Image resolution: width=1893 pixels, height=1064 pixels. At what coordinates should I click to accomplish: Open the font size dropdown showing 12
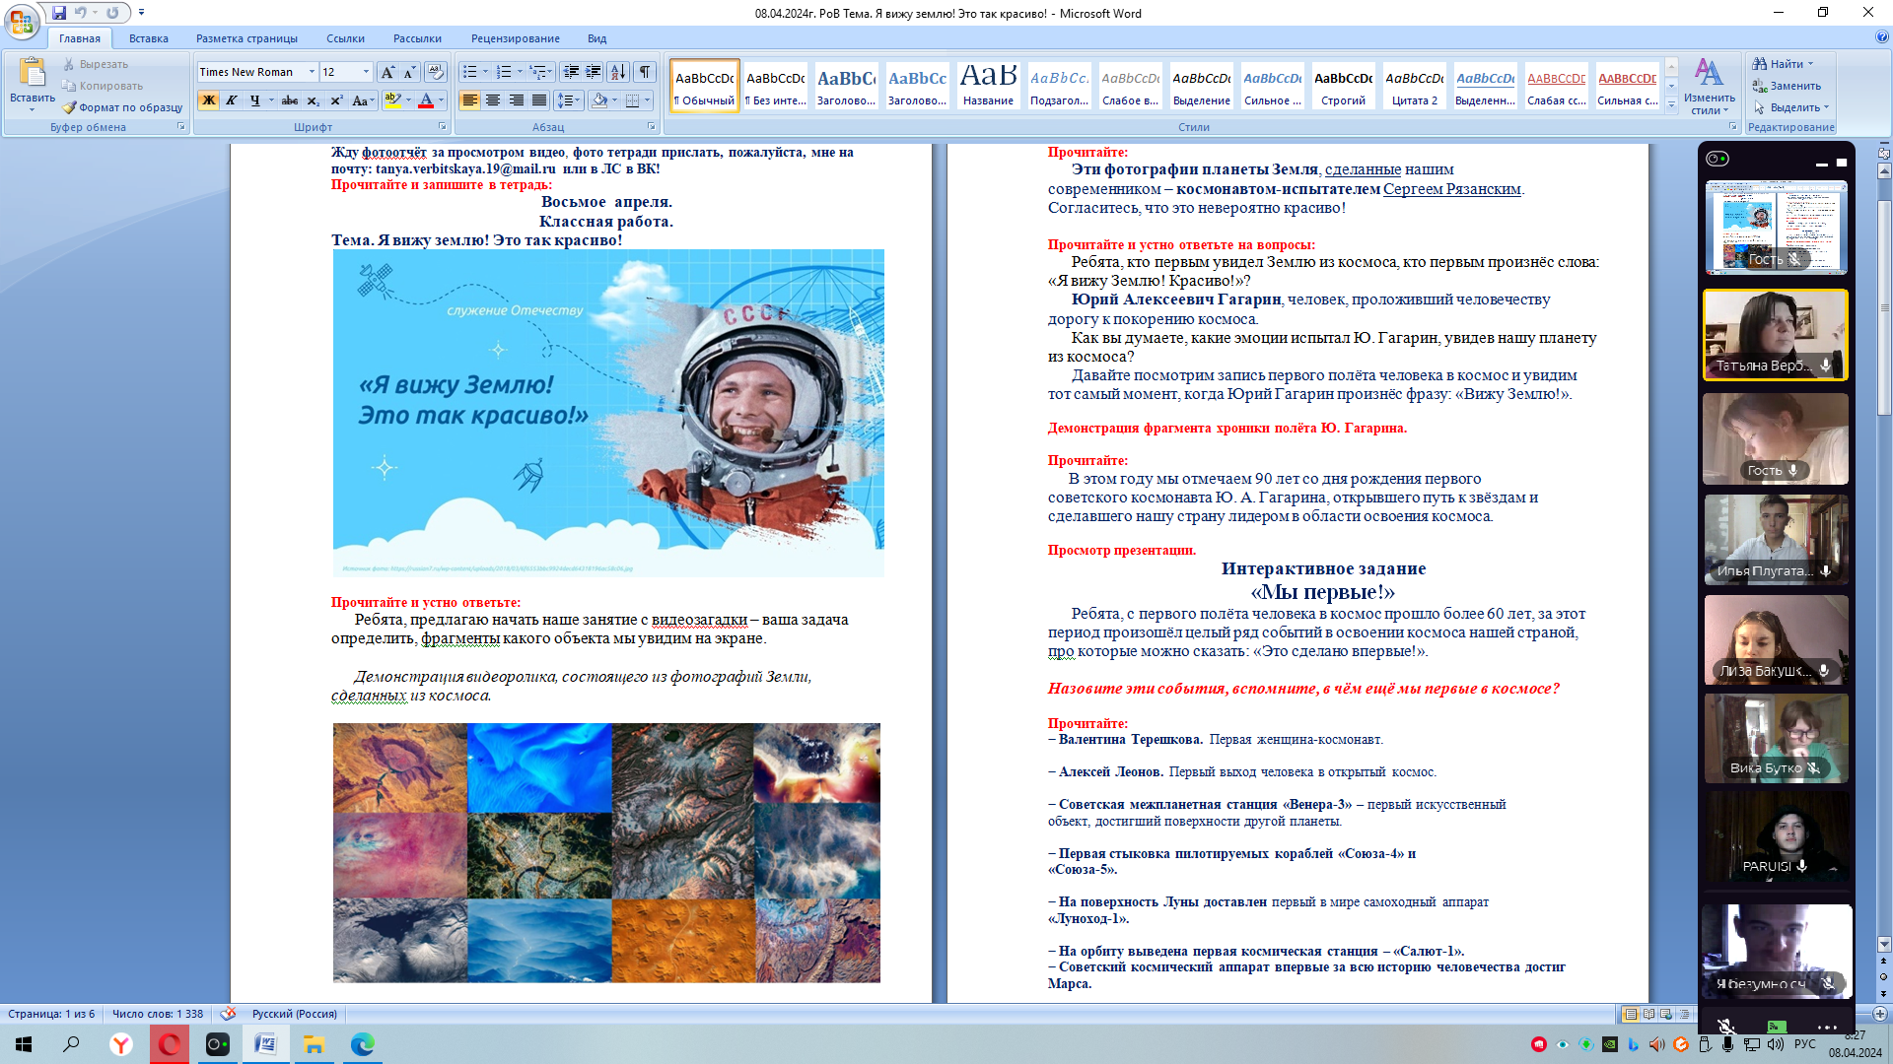tap(366, 72)
